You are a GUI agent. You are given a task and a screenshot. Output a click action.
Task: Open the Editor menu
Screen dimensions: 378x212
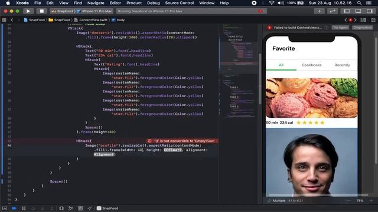115,3
